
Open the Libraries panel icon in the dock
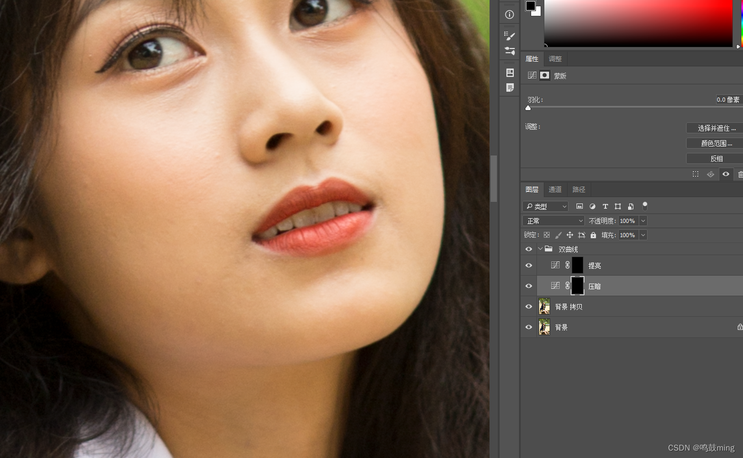tap(510, 73)
